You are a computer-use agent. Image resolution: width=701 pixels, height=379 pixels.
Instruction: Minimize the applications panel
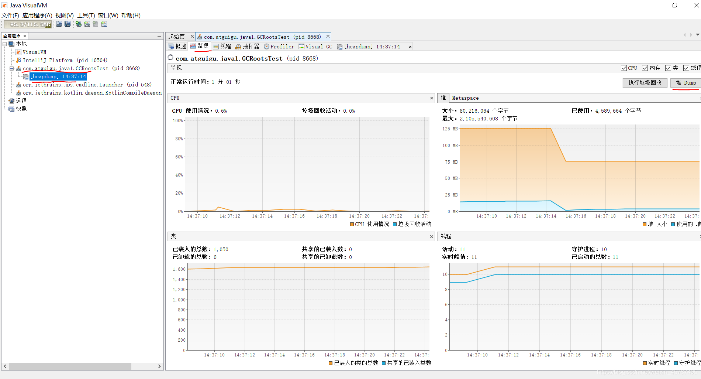pyautogui.click(x=159, y=36)
